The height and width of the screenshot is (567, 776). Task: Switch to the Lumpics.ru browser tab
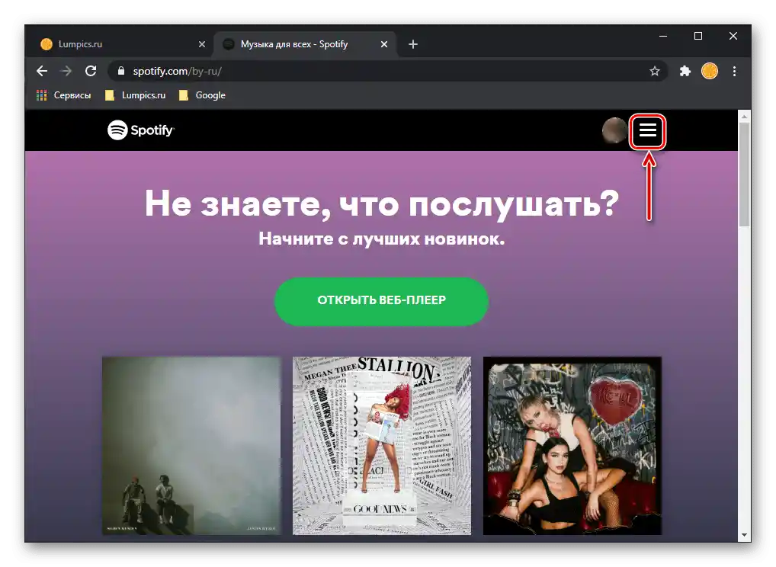pos(114,44)
